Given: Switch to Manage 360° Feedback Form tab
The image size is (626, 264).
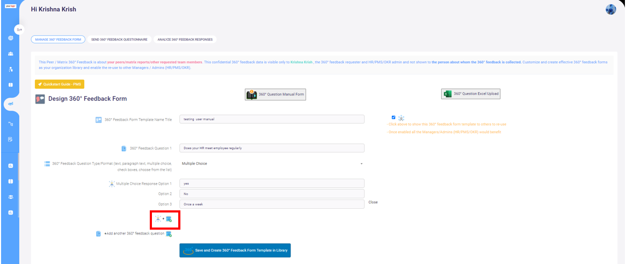Looking at the screenshot, I should pos(58,40).
